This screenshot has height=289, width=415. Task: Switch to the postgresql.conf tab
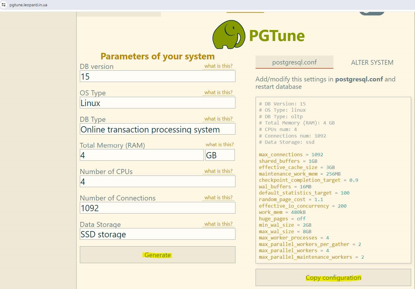(x=294, y=62)
